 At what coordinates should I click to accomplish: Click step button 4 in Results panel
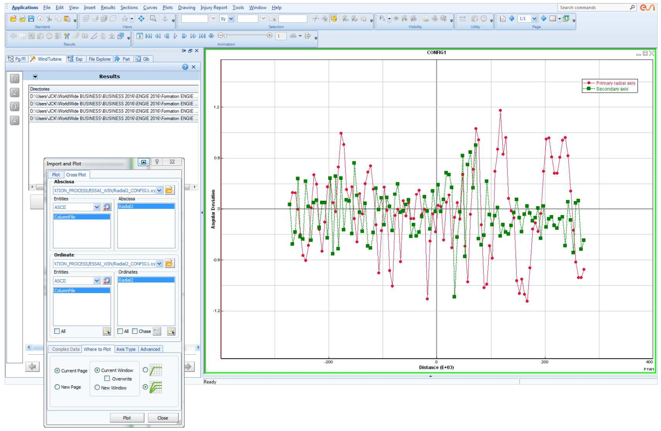[14, 121]
